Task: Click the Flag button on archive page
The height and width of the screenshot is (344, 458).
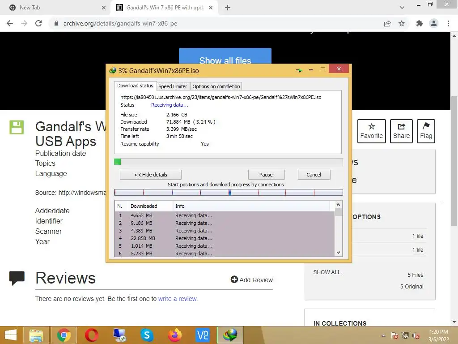Action: click(x=426, y=131)
